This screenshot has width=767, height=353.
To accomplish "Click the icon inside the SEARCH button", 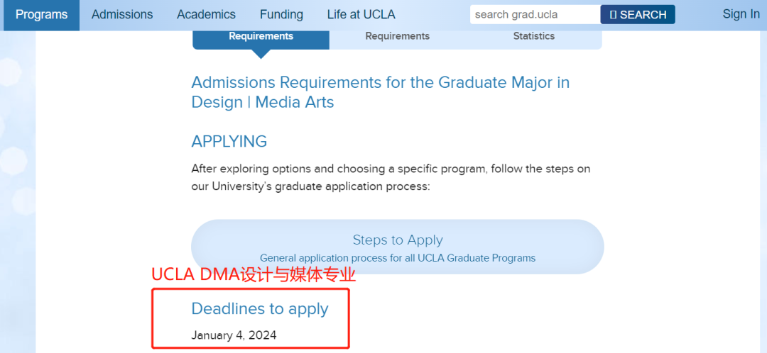I will (x=614, y=15).
